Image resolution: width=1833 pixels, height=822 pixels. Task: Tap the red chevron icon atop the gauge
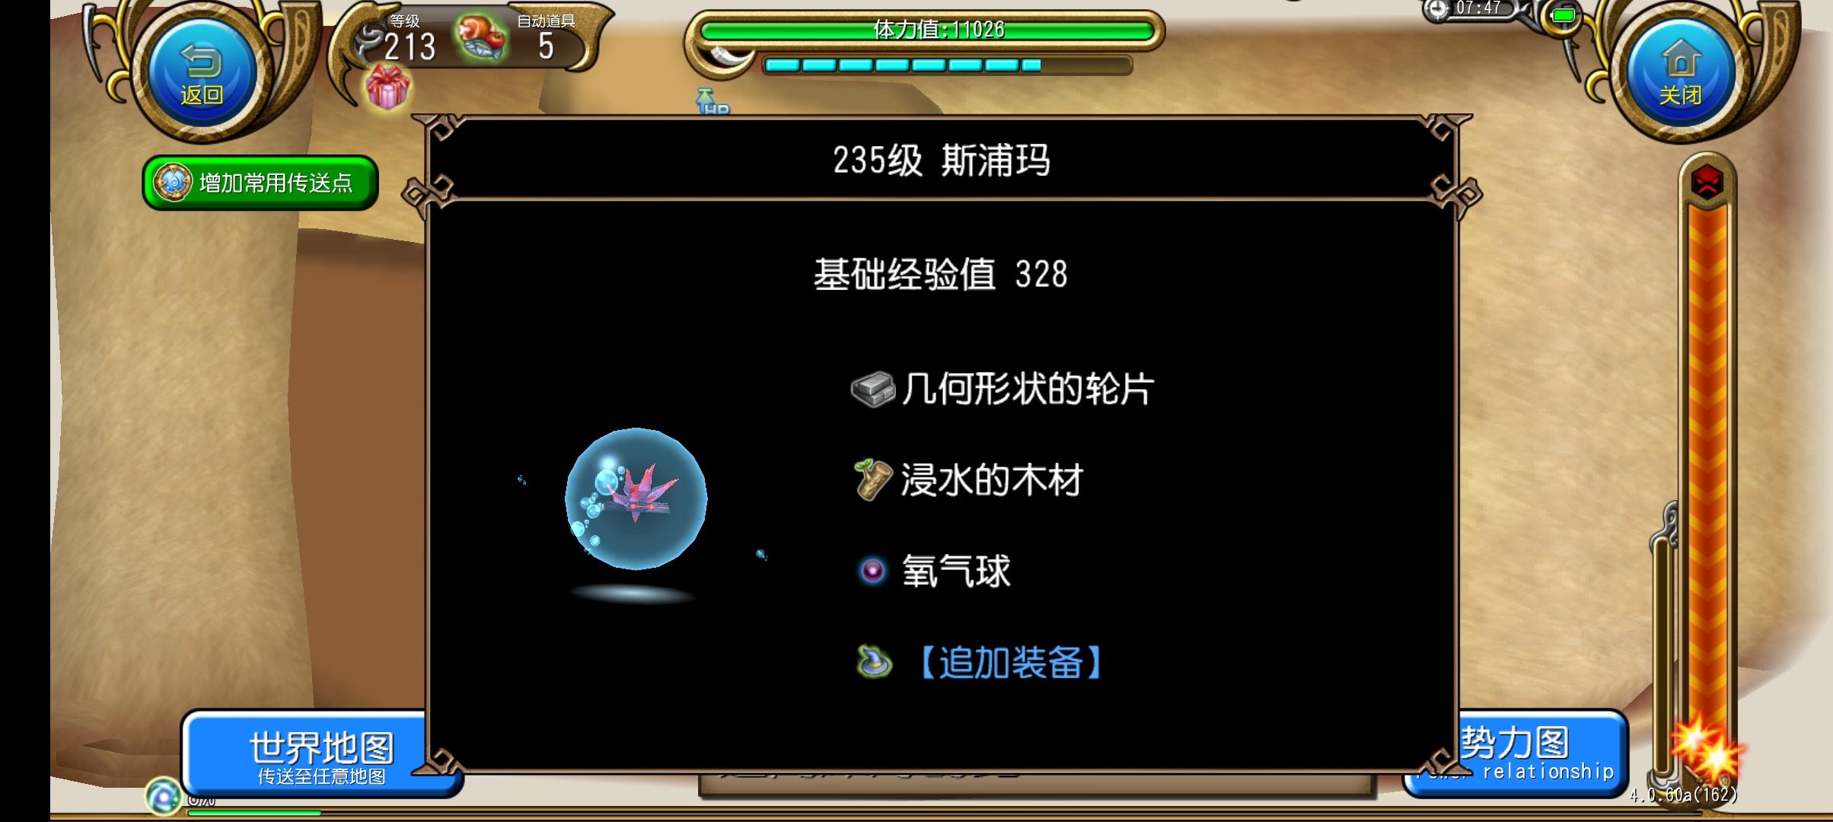(1707, 181)
